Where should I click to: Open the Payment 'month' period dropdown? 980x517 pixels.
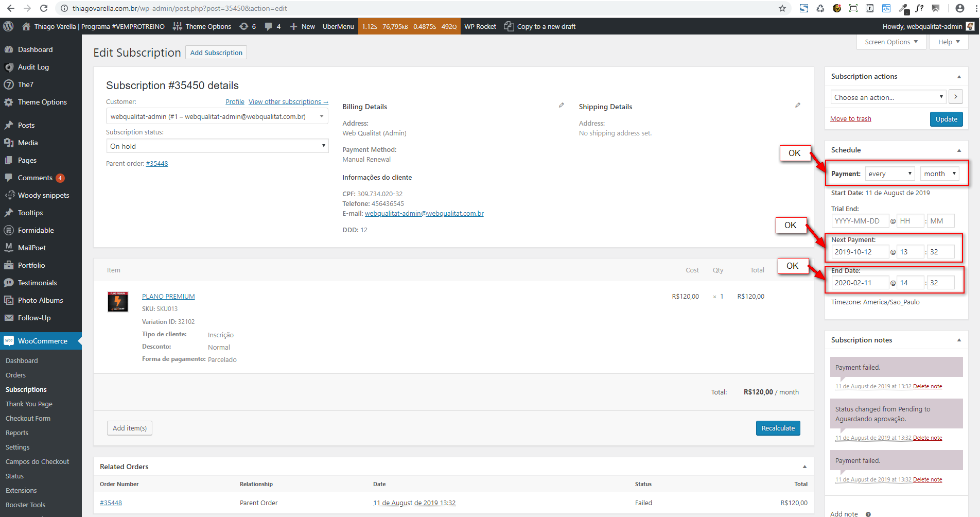click(940, 174)
